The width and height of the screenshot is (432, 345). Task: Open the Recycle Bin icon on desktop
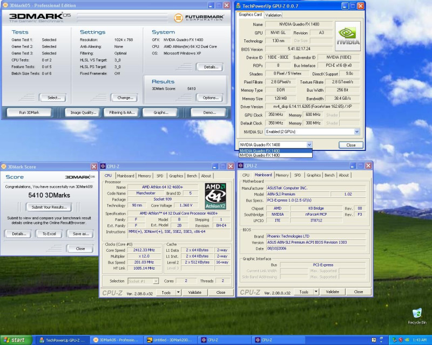(417, 316)
